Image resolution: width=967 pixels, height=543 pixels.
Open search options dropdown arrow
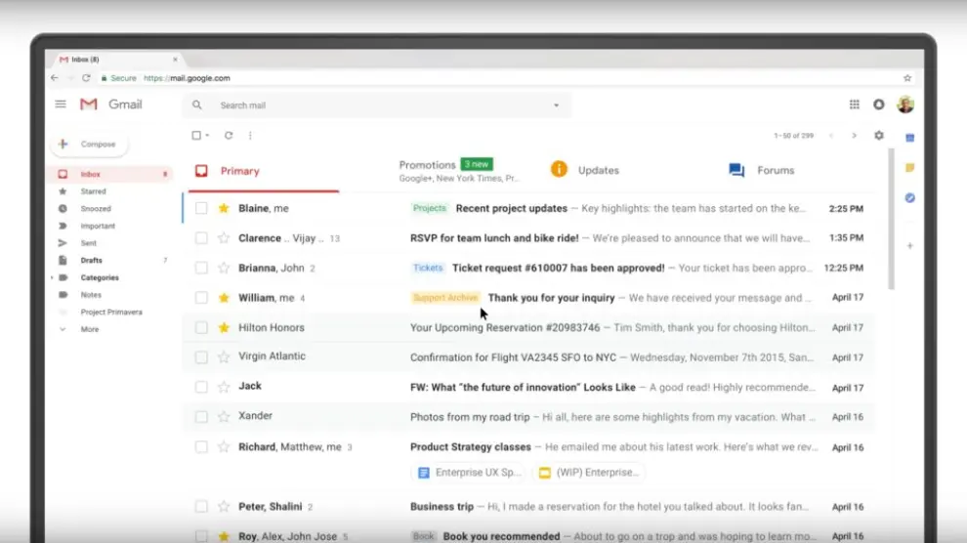pyautogui.click(x=557, y=105)
